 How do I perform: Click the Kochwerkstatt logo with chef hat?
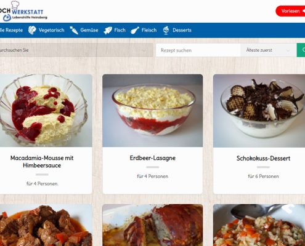(x=23, y=11)
